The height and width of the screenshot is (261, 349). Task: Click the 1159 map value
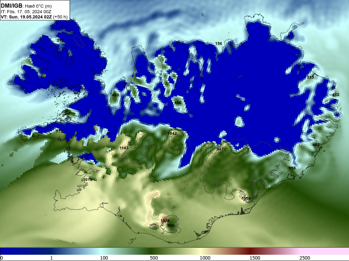tap(246, 198)
